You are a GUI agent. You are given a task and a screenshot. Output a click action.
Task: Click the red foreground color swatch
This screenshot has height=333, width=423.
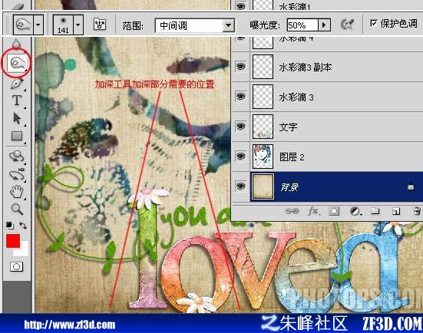(13, 240)
